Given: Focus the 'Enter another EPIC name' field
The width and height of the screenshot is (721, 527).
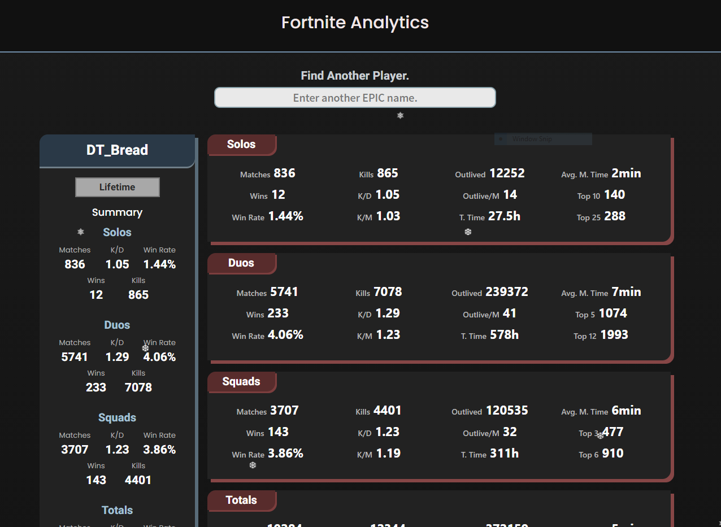Looking at the screenshot, I should pyautogui.click(x=355, y=98).
